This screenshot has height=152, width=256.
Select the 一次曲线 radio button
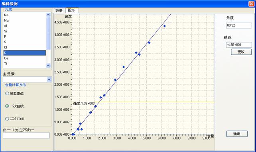tap(7, 106)
